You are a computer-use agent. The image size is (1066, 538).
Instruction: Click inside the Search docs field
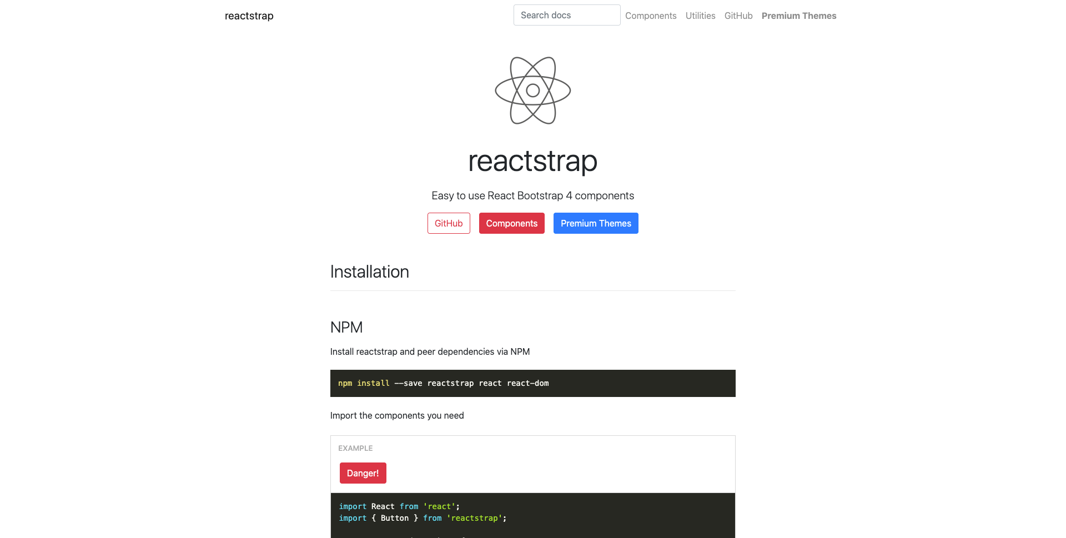[x=566, y=15]
